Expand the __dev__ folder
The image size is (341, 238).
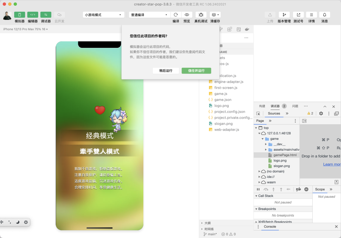[x=266, y=144]
